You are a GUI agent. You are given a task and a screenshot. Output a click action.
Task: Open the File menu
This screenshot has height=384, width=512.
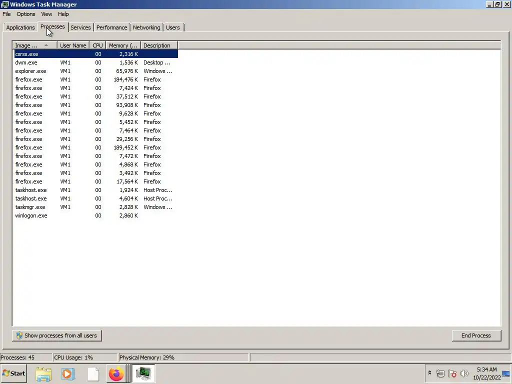tap(6, 14)
